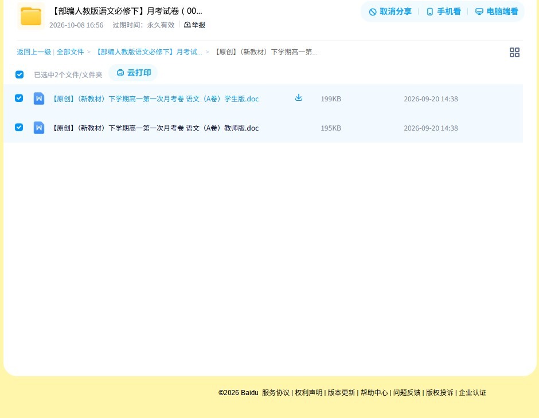Deselect the 学生版.doc file checkbox
The image size is (539, 418).
pos(19,98)
